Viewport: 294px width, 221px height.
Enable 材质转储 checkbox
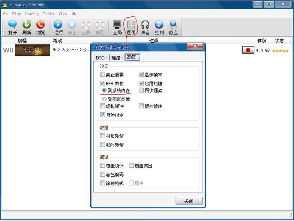(x=102, y=136)
